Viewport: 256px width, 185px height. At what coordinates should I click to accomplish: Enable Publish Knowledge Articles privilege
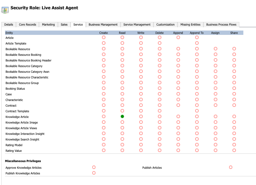tap(94, 173)
